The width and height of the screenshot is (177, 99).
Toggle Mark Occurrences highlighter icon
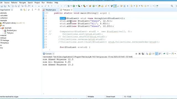(x=115, y=6)
